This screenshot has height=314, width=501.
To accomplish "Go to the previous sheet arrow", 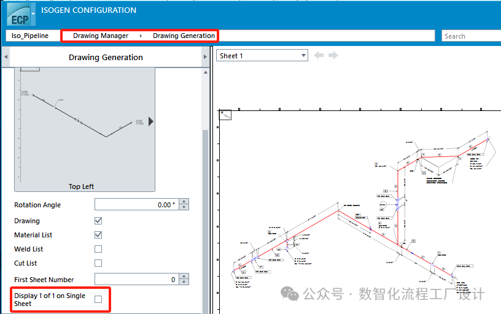I will click(x=319, y=55).
